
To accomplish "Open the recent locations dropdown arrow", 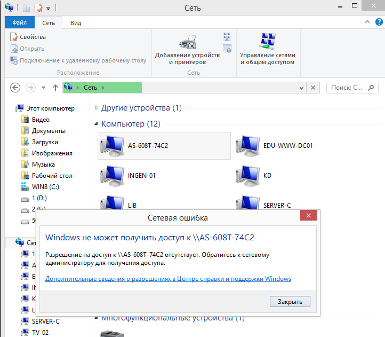I will (44, 88).
